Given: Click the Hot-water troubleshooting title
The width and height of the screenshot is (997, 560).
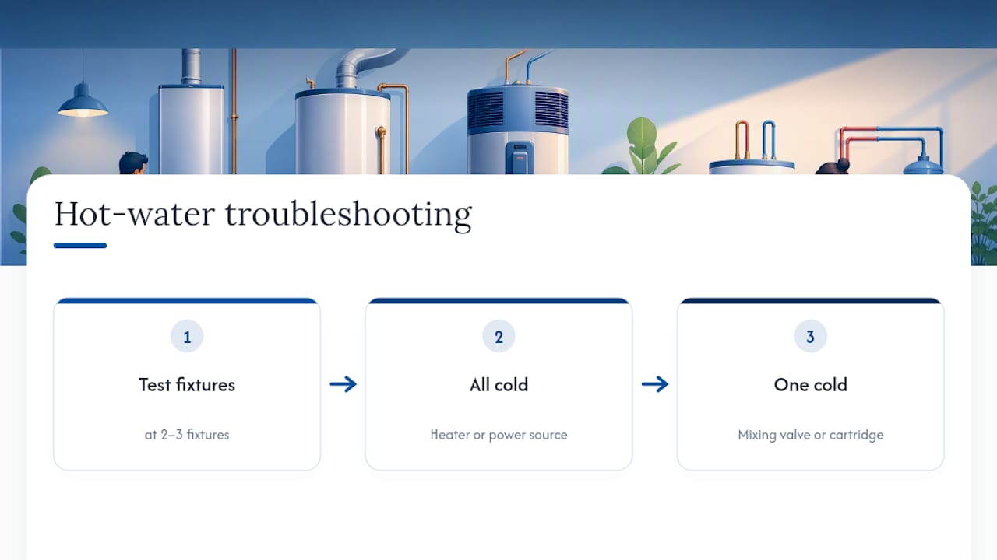Looking at the screenshot, I should pyautogui.click(x=262, y=214).
